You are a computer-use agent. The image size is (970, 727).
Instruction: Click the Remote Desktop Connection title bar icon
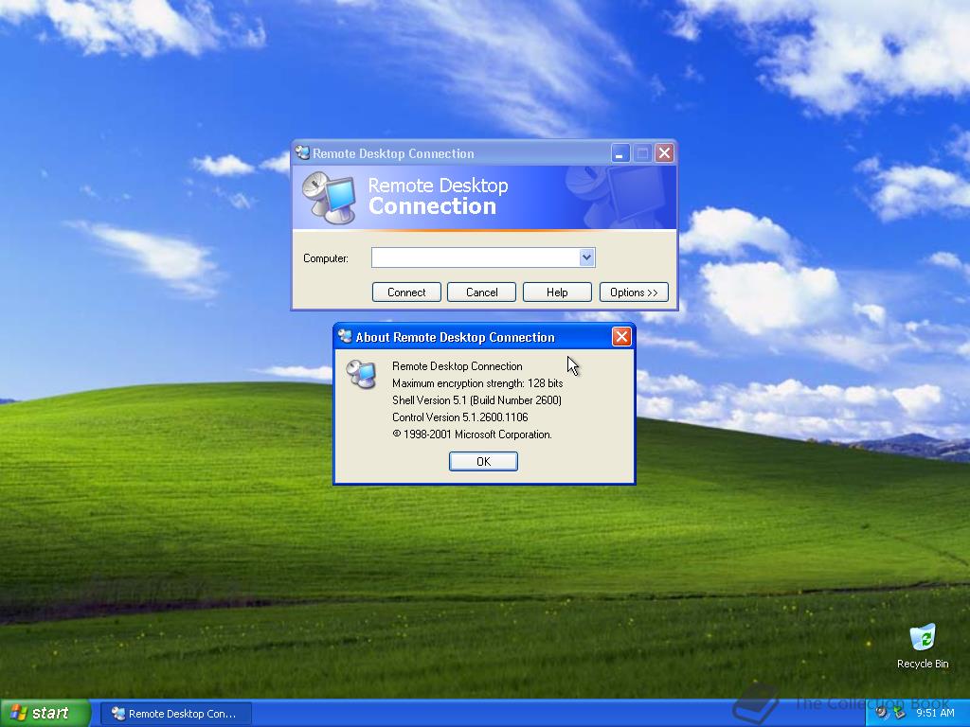click(x=302, y=152)
